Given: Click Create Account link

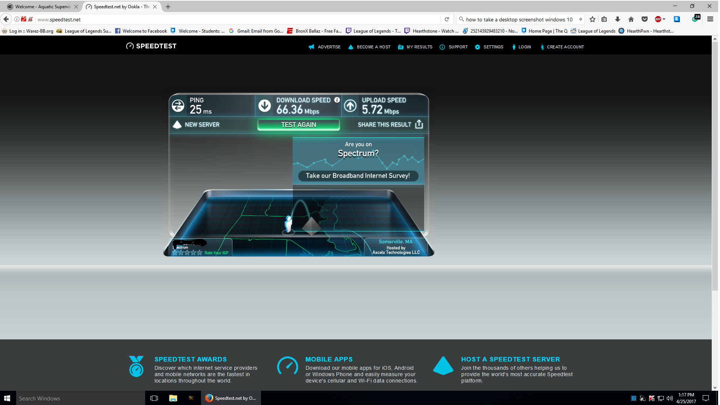Looking at the screenshot, I should tap(562, 47).
